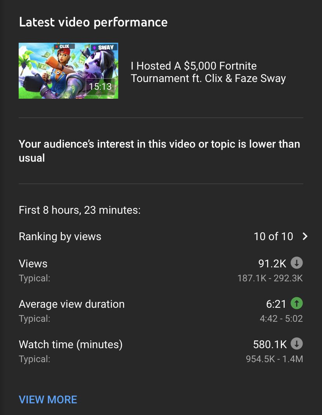Click the gray down arrow beside 580.1K
Viewport: 322px width, 415px height.
(x=297, y=344)
